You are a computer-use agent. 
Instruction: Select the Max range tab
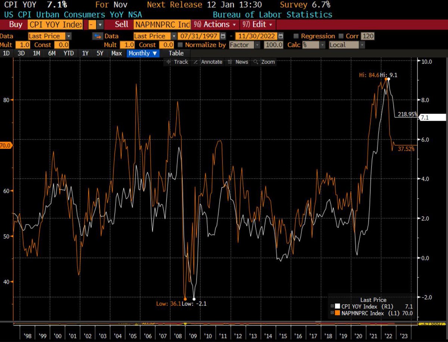point(116,53)
